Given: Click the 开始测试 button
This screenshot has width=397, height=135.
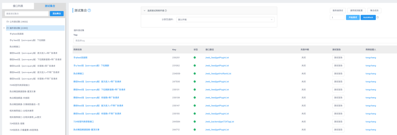Looking at the screenshot, I should [353, 18].
